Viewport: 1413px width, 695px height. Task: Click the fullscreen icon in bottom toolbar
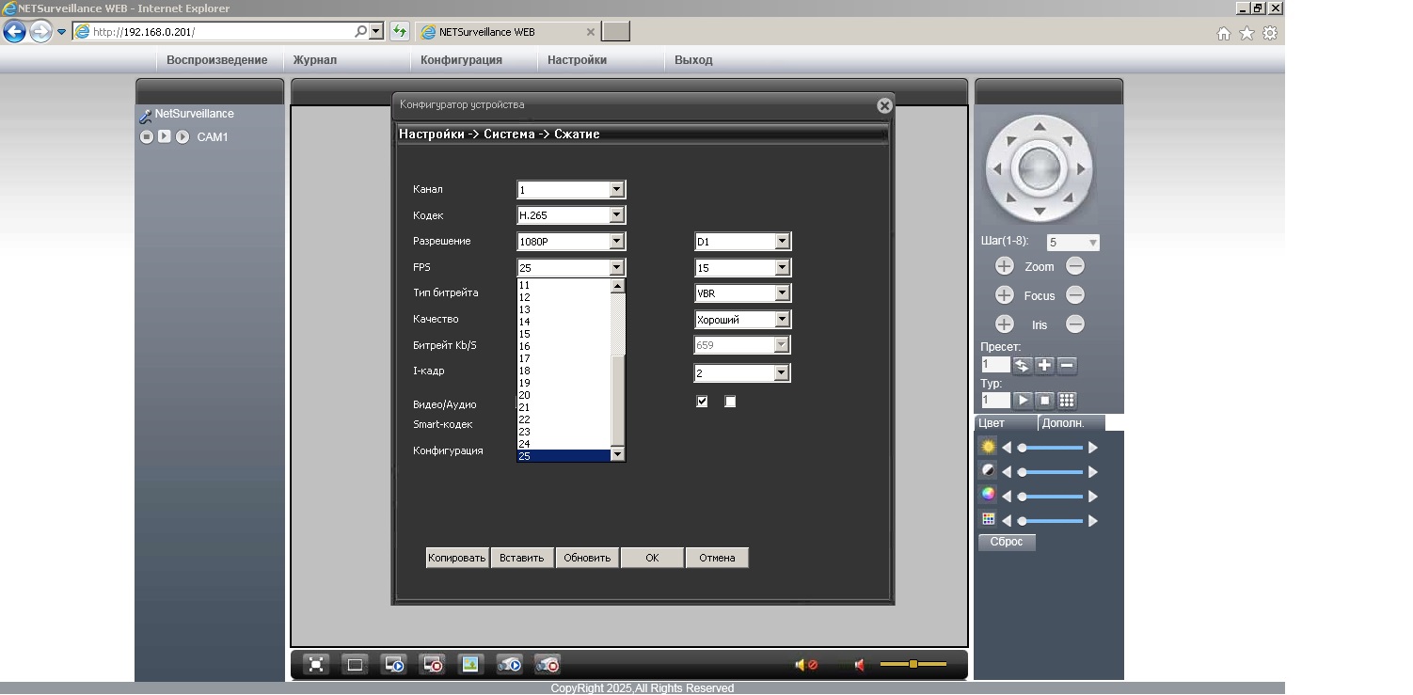(x=317, y=665)
